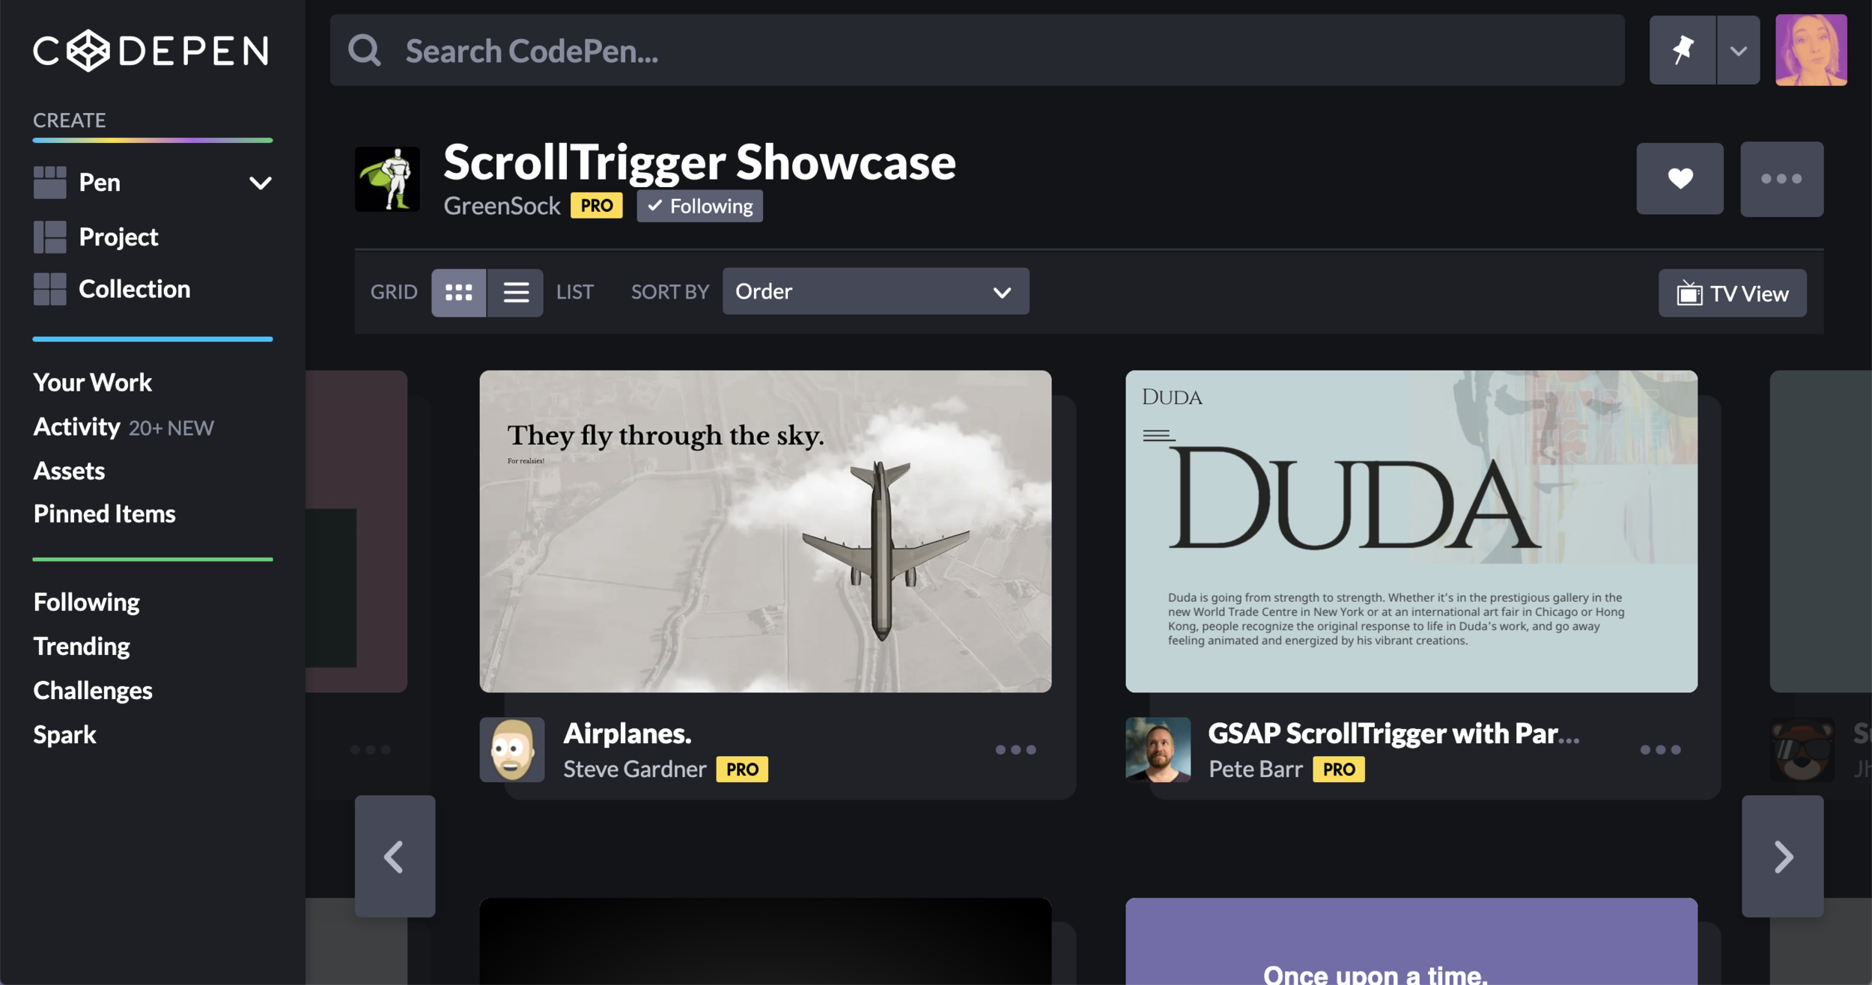Open Trending in the sidebar

point(82,646)
